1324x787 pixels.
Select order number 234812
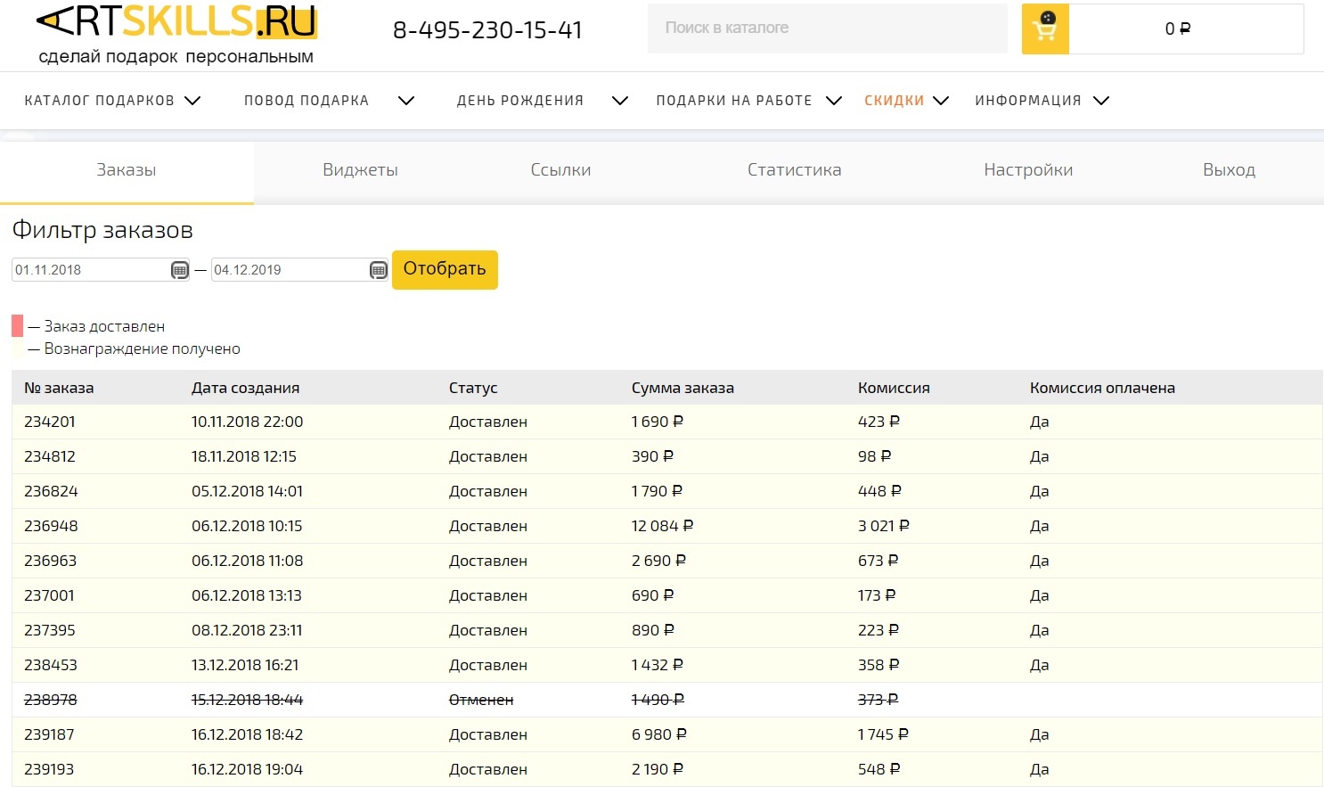(50, 456)
